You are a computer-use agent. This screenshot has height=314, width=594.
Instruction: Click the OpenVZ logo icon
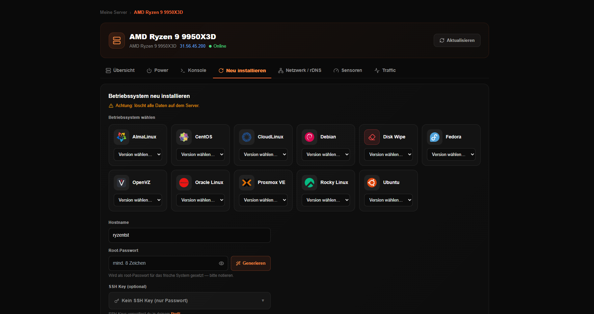(122, 183)
